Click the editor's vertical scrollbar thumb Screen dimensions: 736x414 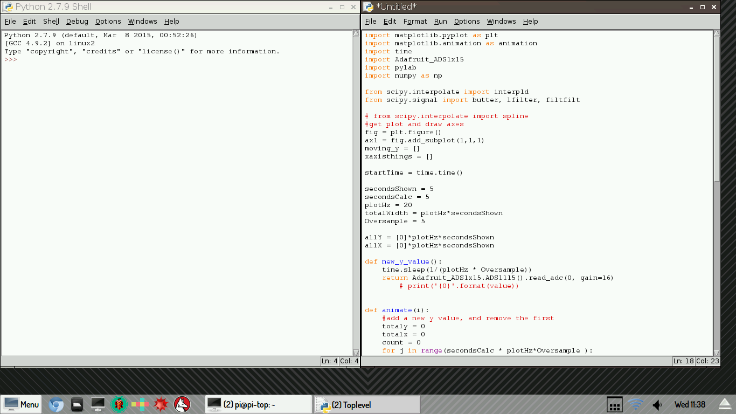coord(717,109)
